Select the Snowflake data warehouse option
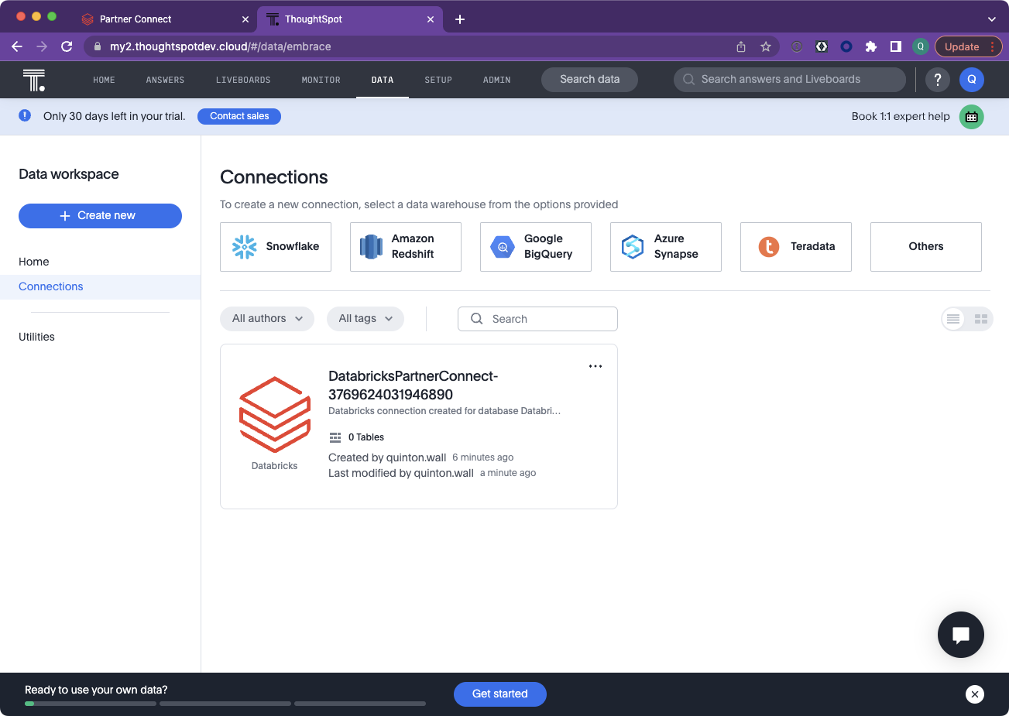Screen dimensions: 1009x716 coord(276,247)
